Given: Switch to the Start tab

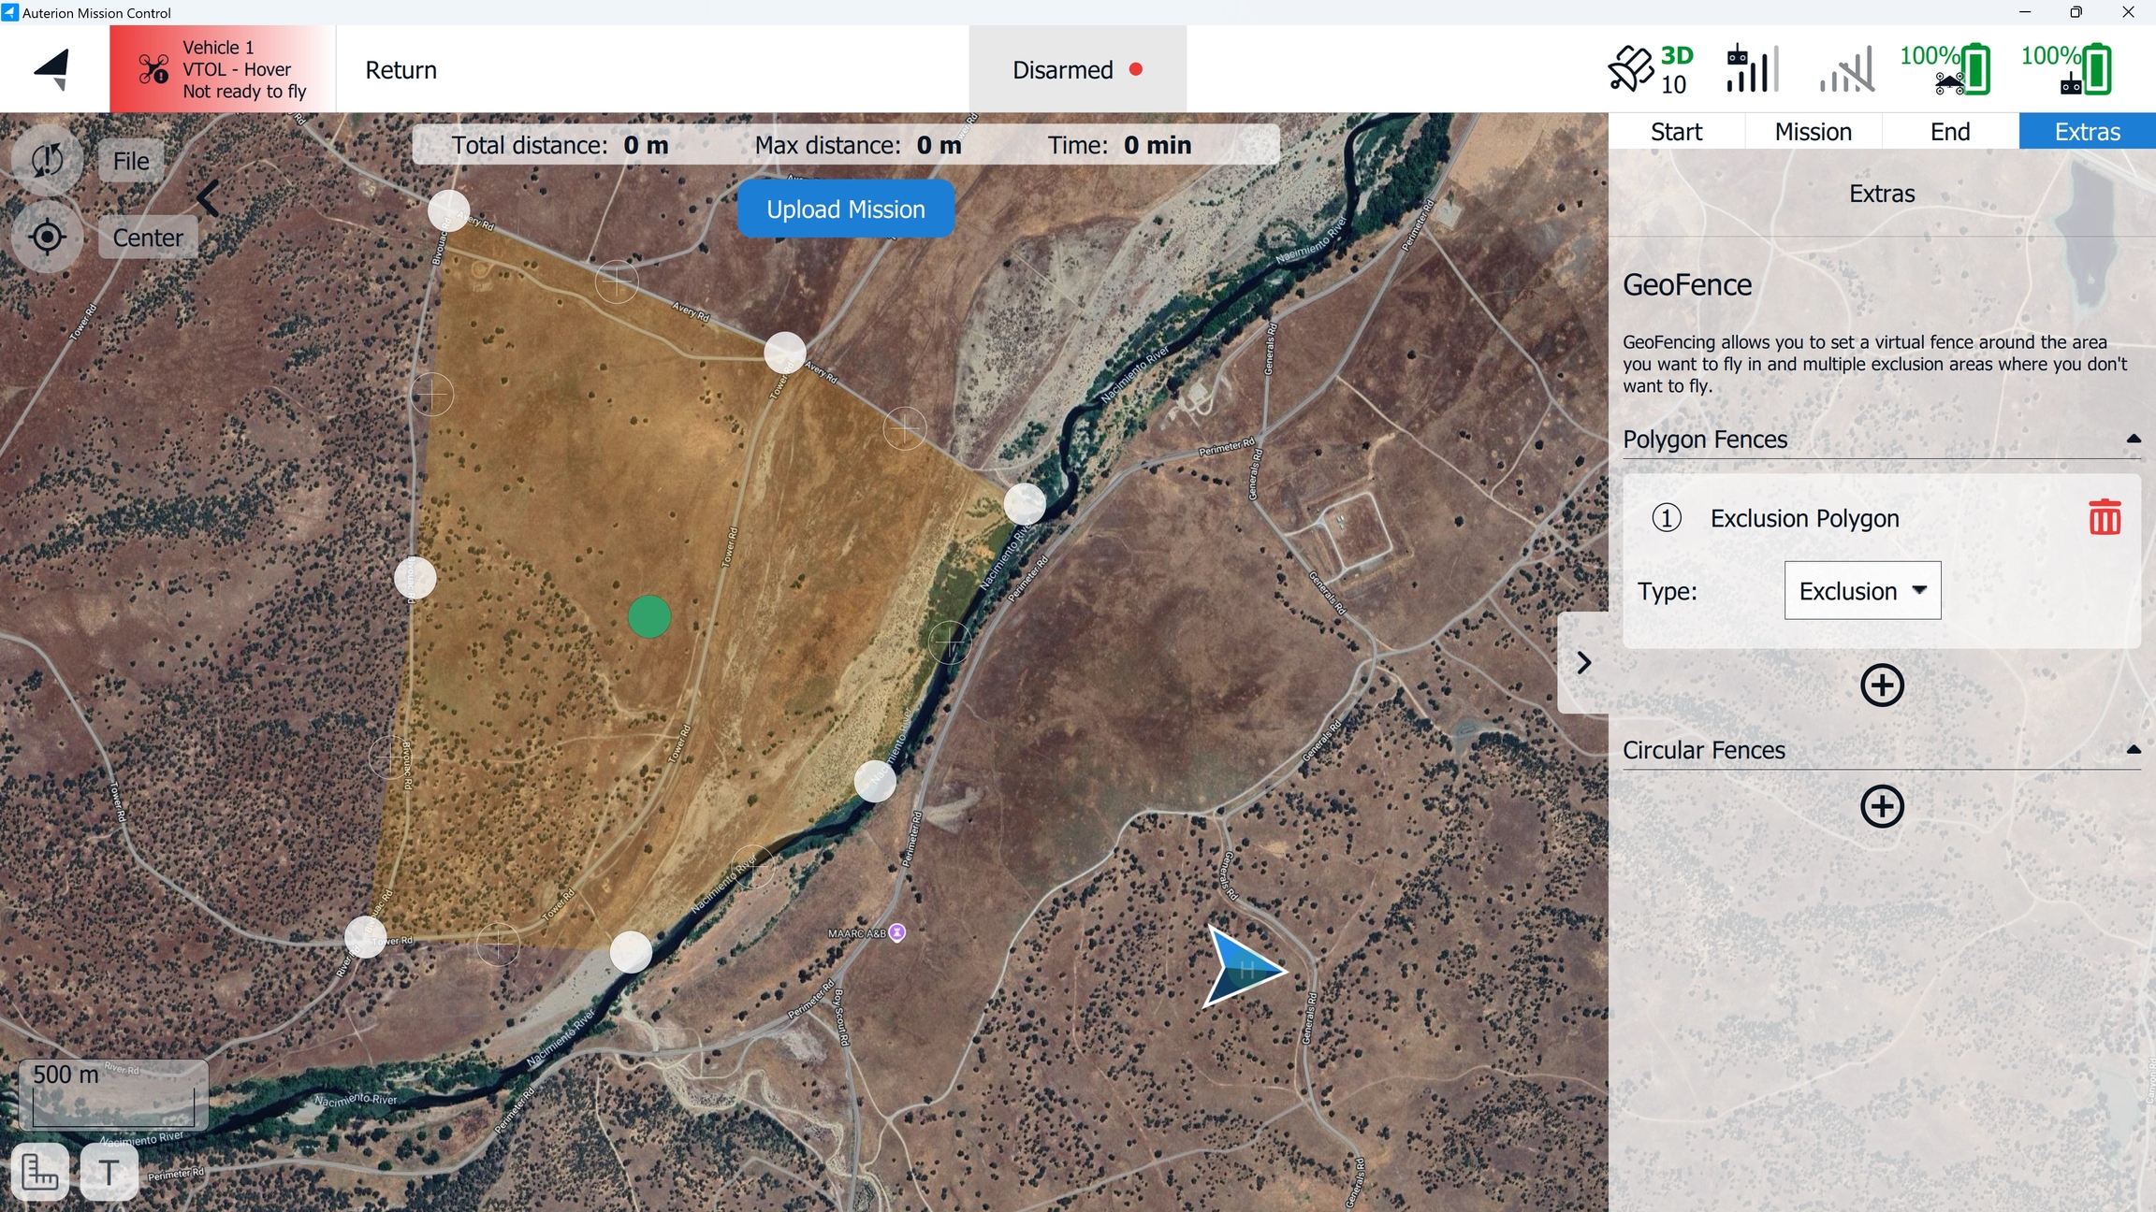Looking at the screenshot, I should pos(1676,132).
